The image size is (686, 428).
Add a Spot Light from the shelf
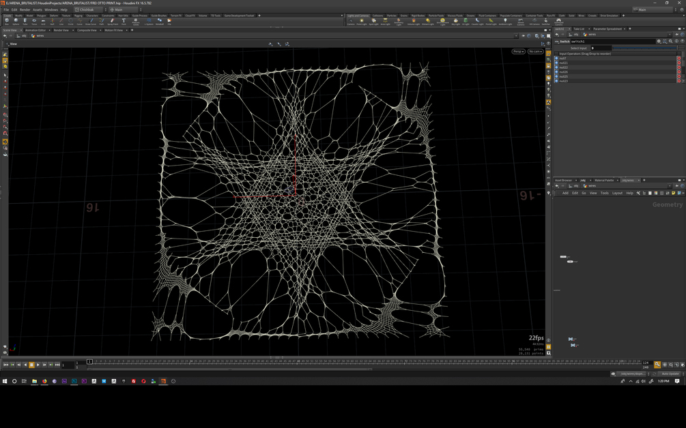point(373,21)
